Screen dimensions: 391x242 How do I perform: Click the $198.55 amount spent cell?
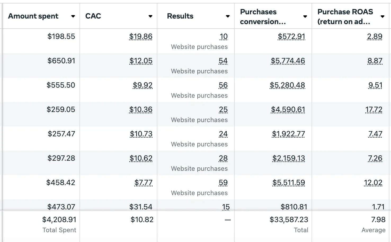pyautogui.click(x=61, y=37)
